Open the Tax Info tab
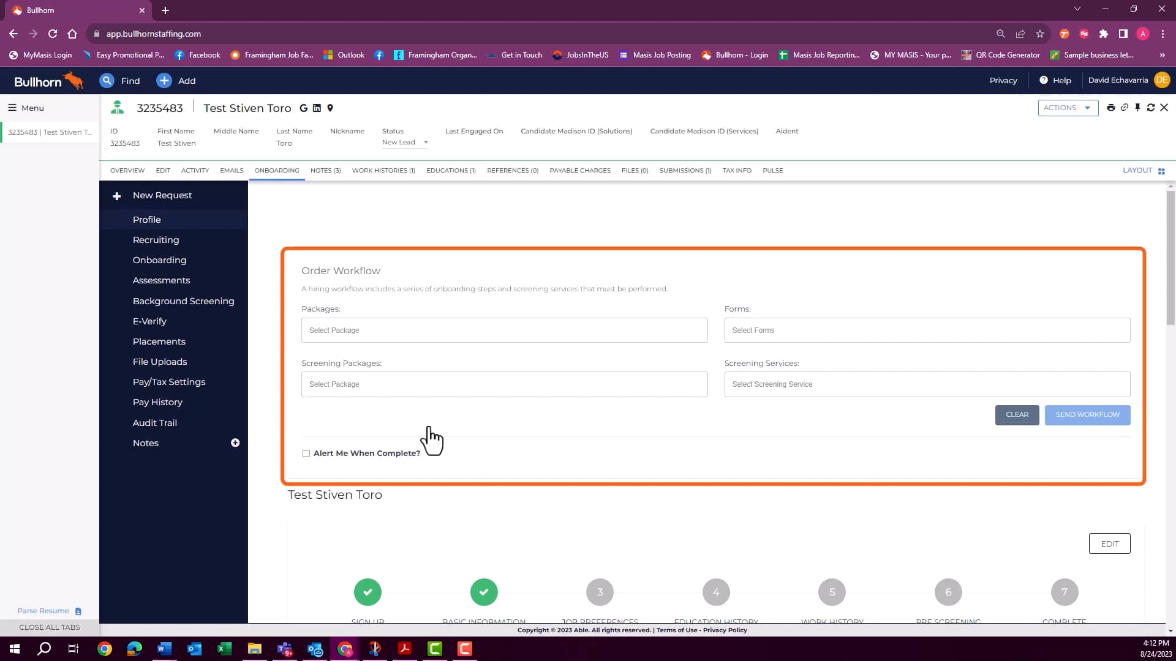Image resolution: width=1176 pixels, height=661 pixels. coord(736,171)
